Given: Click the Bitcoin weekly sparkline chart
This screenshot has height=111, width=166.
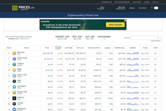Looking at the screenshot, I should 133,53.
